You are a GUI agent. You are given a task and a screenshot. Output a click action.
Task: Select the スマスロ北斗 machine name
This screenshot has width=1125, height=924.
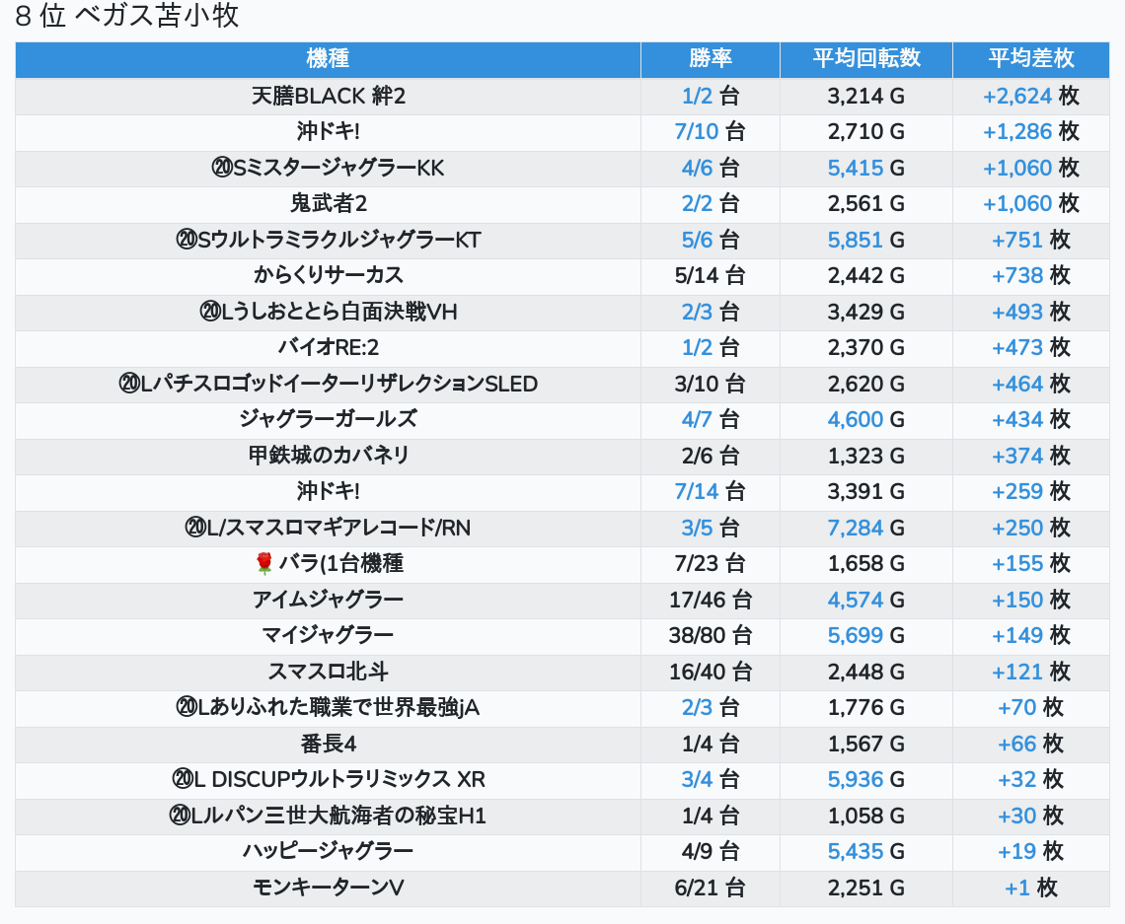tap(328, 672)
